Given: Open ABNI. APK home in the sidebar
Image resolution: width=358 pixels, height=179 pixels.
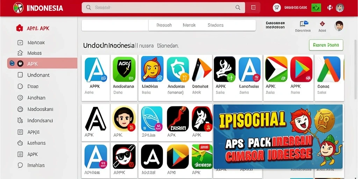Looking at the screenshot, I should point(33,28).
